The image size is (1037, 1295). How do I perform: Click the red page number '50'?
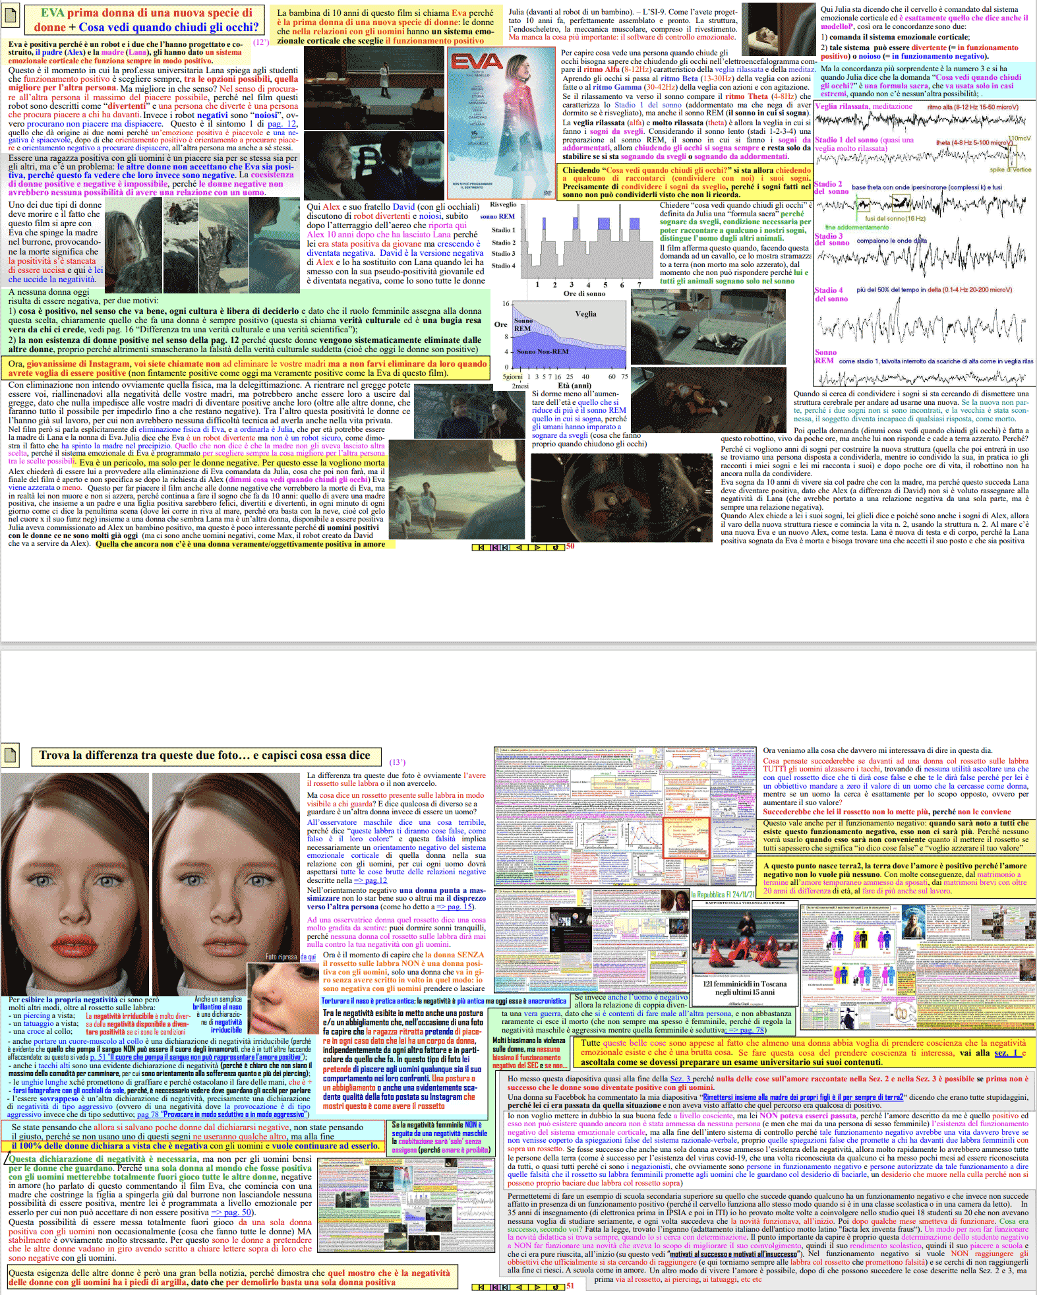[570, 547]
